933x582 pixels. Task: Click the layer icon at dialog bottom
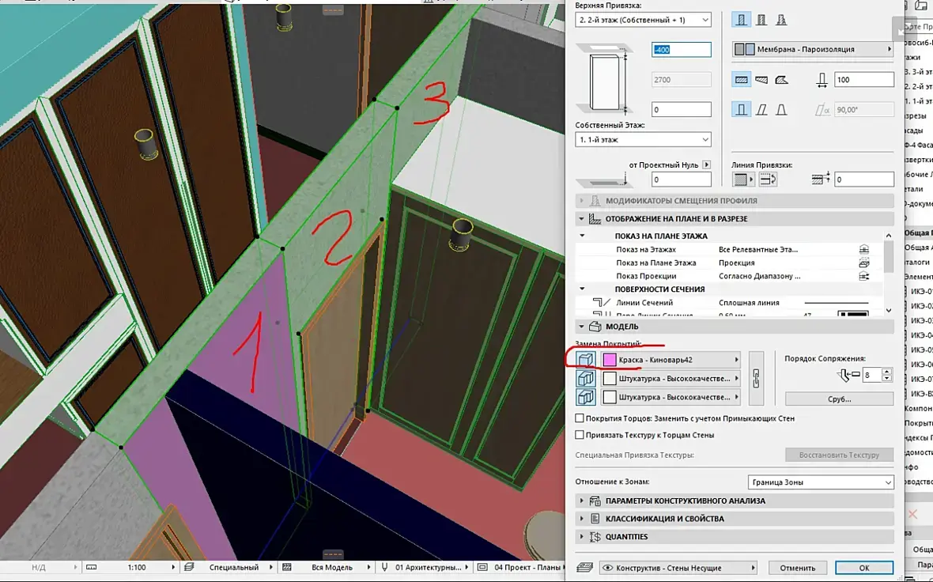tap(585, 568)
